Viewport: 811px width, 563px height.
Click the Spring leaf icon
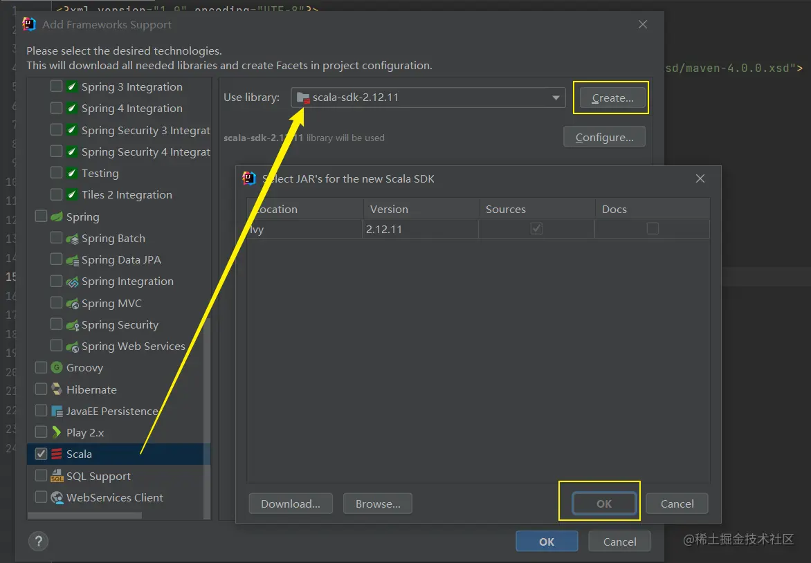tap(57, 216)
